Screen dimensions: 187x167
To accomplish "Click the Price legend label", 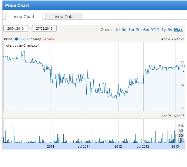I will click(x=8, y=39).
